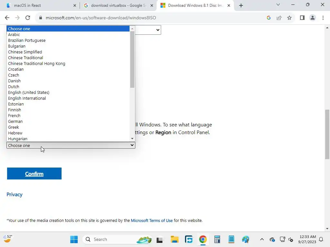Close the Download Windows 8.1 tab
The width and height of the screenshot is (330, 247).
pos(229,5)
